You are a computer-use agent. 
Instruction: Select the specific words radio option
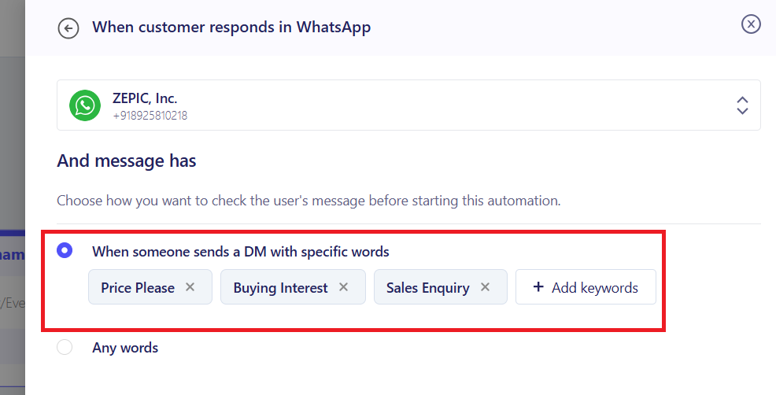click(x=65, y=251)
